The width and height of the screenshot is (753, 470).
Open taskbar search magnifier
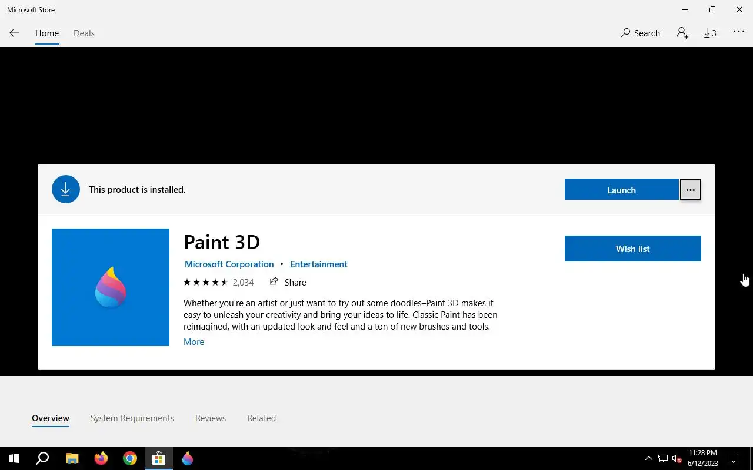[42, 458]
